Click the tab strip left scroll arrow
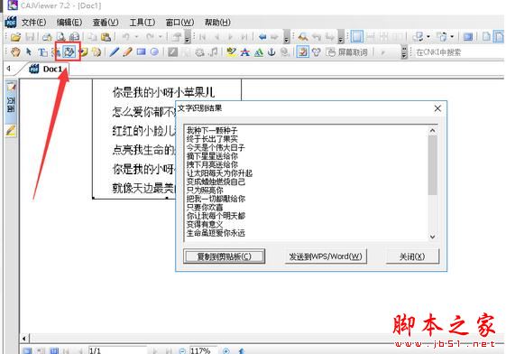This screenshot has height=354, width=506. coord(9,69)
